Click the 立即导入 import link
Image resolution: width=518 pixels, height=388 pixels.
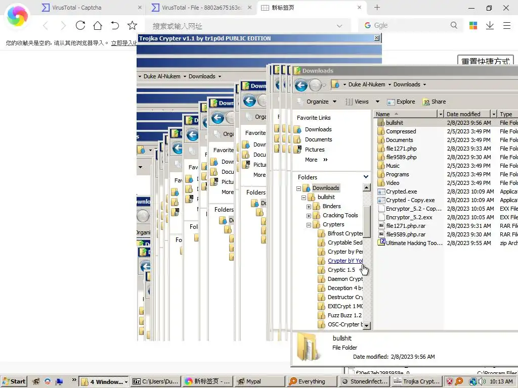(x=124, y=43)
